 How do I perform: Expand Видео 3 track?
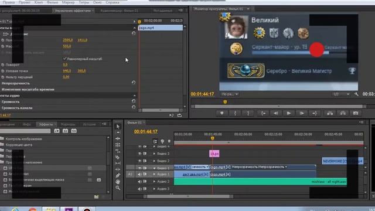point(154,154)
